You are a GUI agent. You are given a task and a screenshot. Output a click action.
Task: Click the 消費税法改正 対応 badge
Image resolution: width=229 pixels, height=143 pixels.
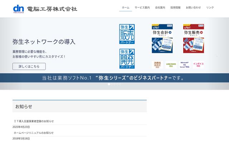click(x=157, y=65)
